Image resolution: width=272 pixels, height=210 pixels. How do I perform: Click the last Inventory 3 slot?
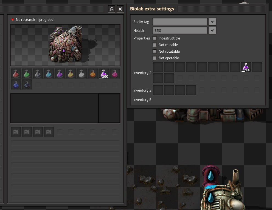click(191, 90)
